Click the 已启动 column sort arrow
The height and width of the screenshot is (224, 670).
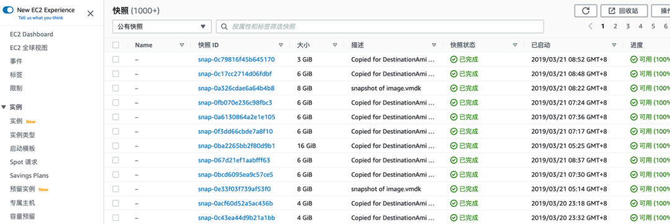pyautogui.click(x=614, y=45)
